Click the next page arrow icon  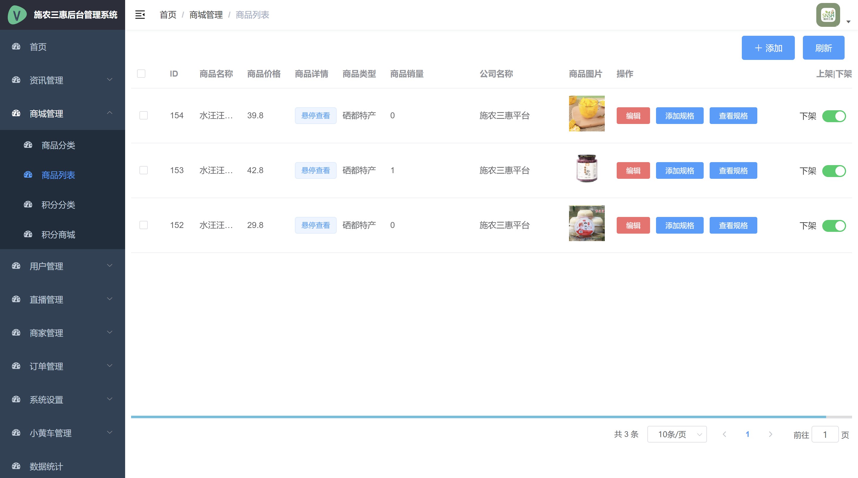click(770, 434)
